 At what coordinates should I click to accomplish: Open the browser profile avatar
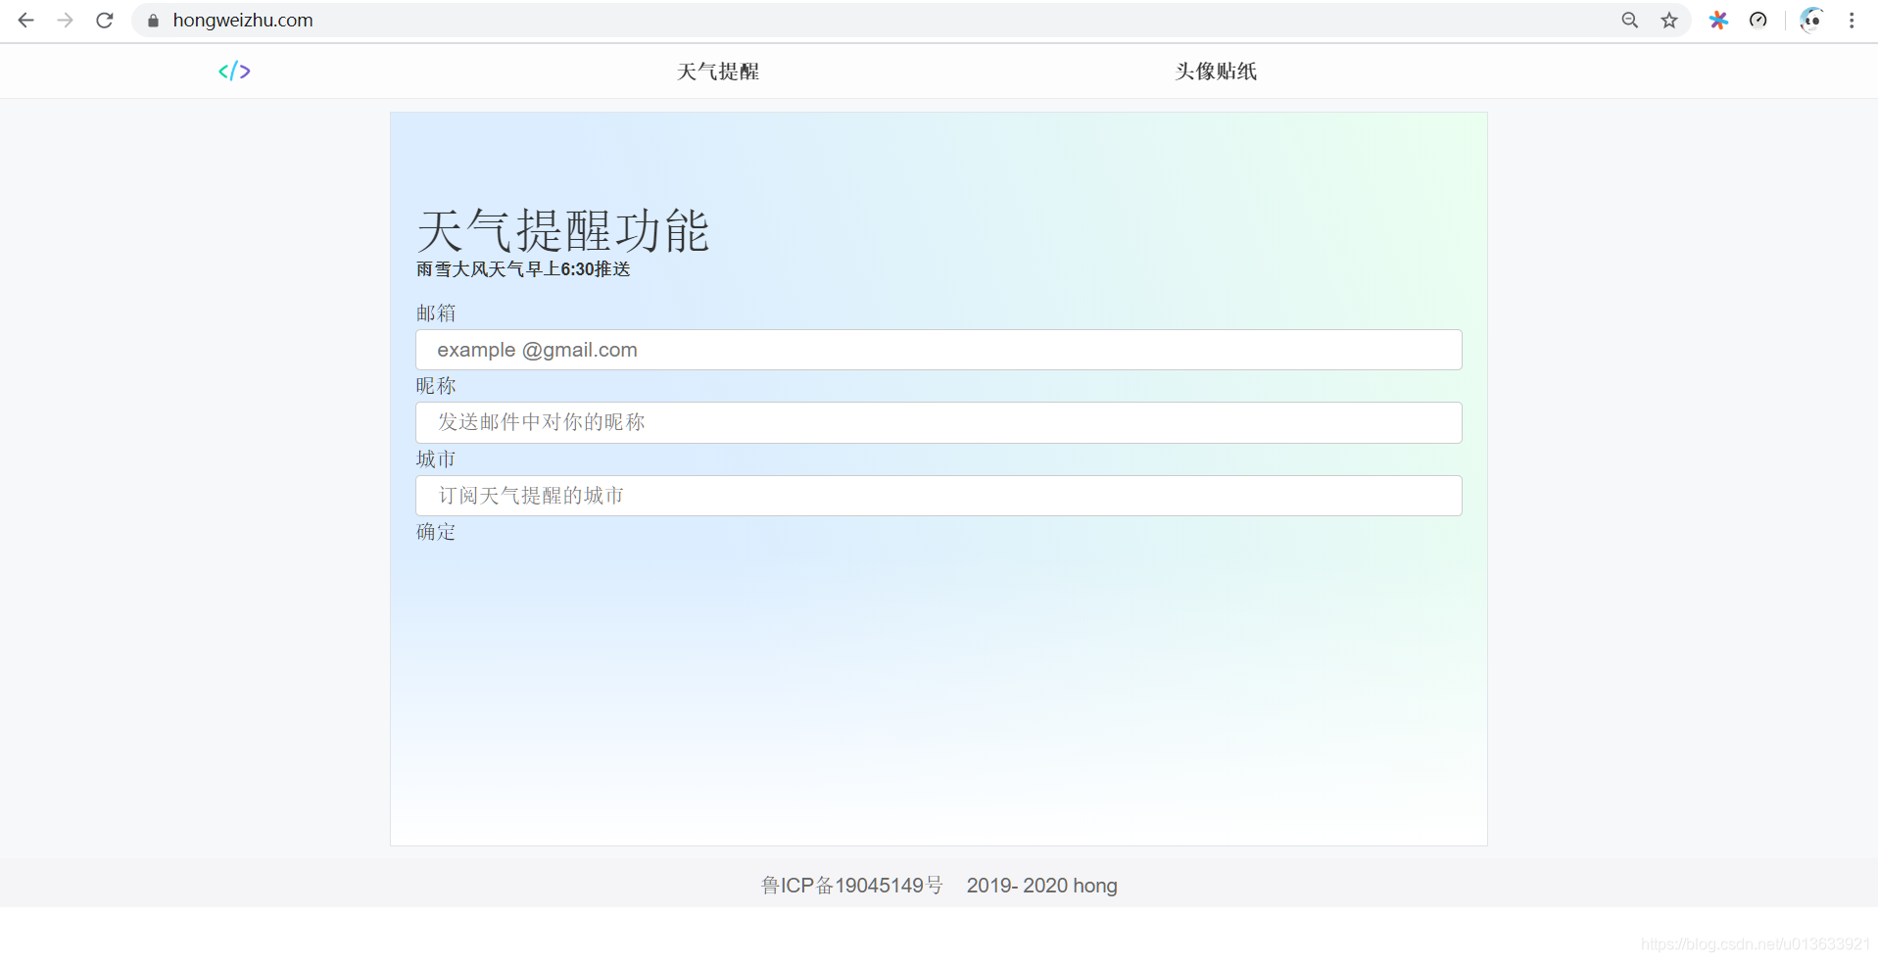[x=1811, y=21]
